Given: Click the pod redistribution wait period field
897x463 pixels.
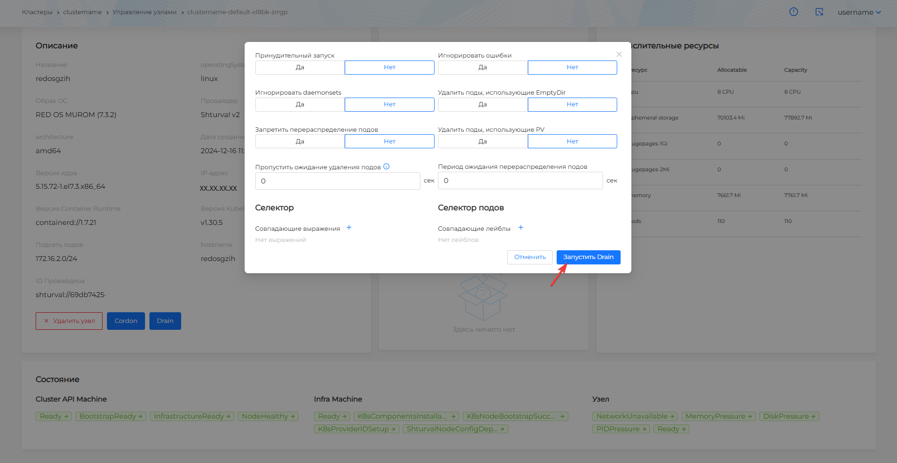Looking at the screenshot, I should point(520,181).
